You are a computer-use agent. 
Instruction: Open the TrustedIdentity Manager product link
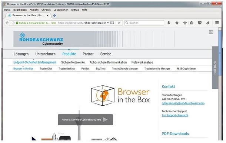tap(157, 69)
